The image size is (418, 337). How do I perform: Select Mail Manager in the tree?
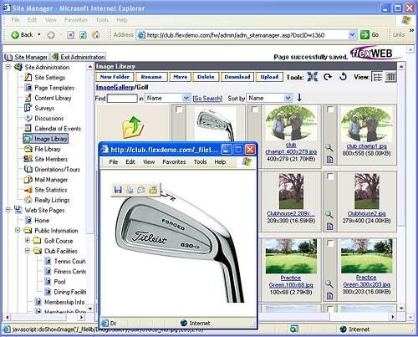pyautogui.click(x=46, y=180)
